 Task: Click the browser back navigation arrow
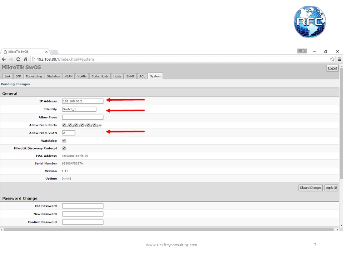click(4, 59)
